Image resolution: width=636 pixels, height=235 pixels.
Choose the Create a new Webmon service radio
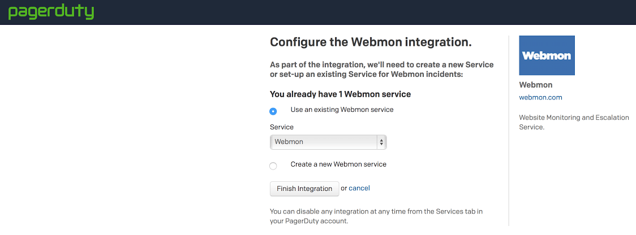click(273, 166)
